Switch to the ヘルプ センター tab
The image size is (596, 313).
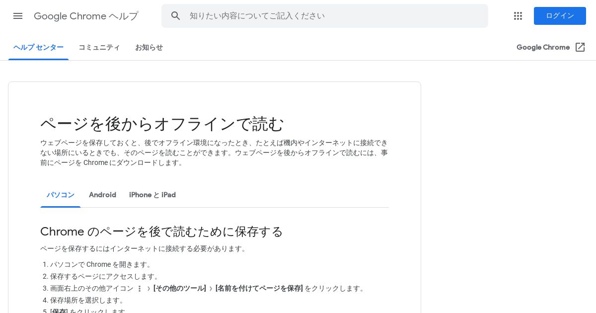pos(38,47)
